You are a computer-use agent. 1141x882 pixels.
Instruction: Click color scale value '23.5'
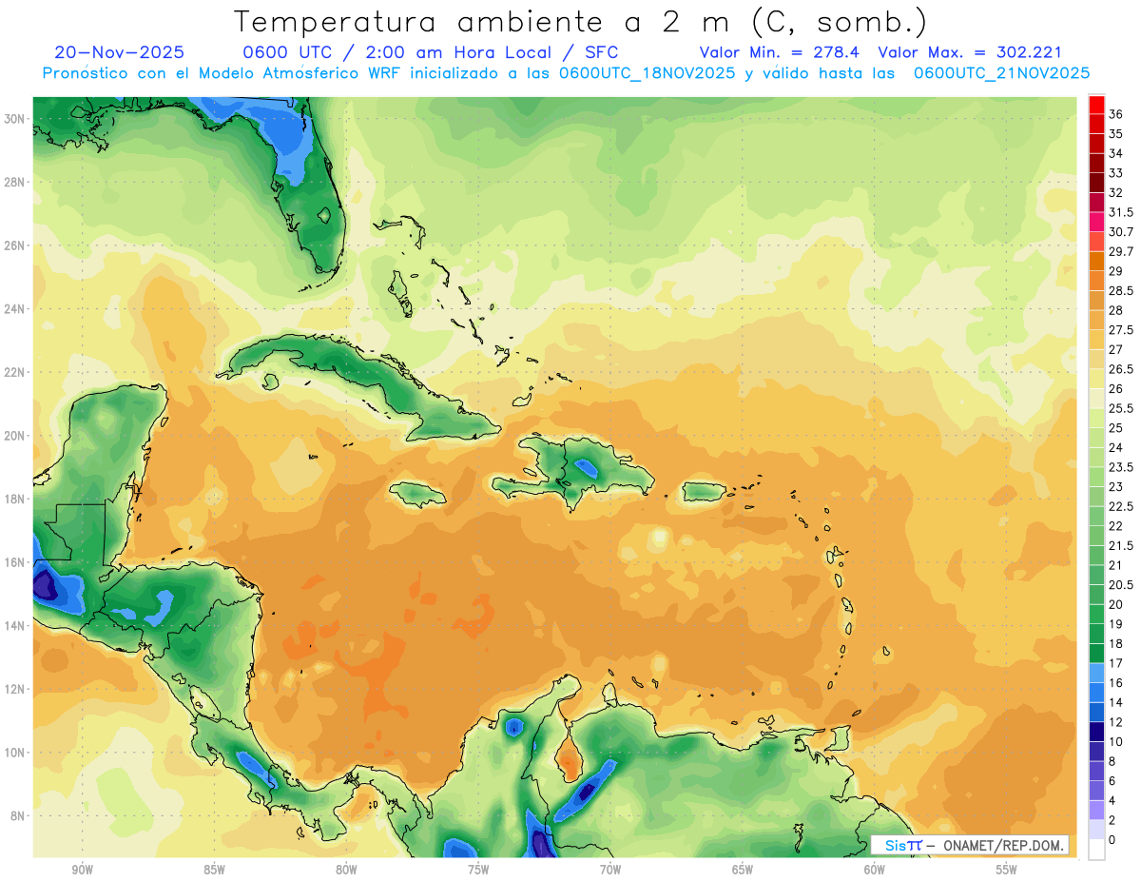click(1121, 467)
